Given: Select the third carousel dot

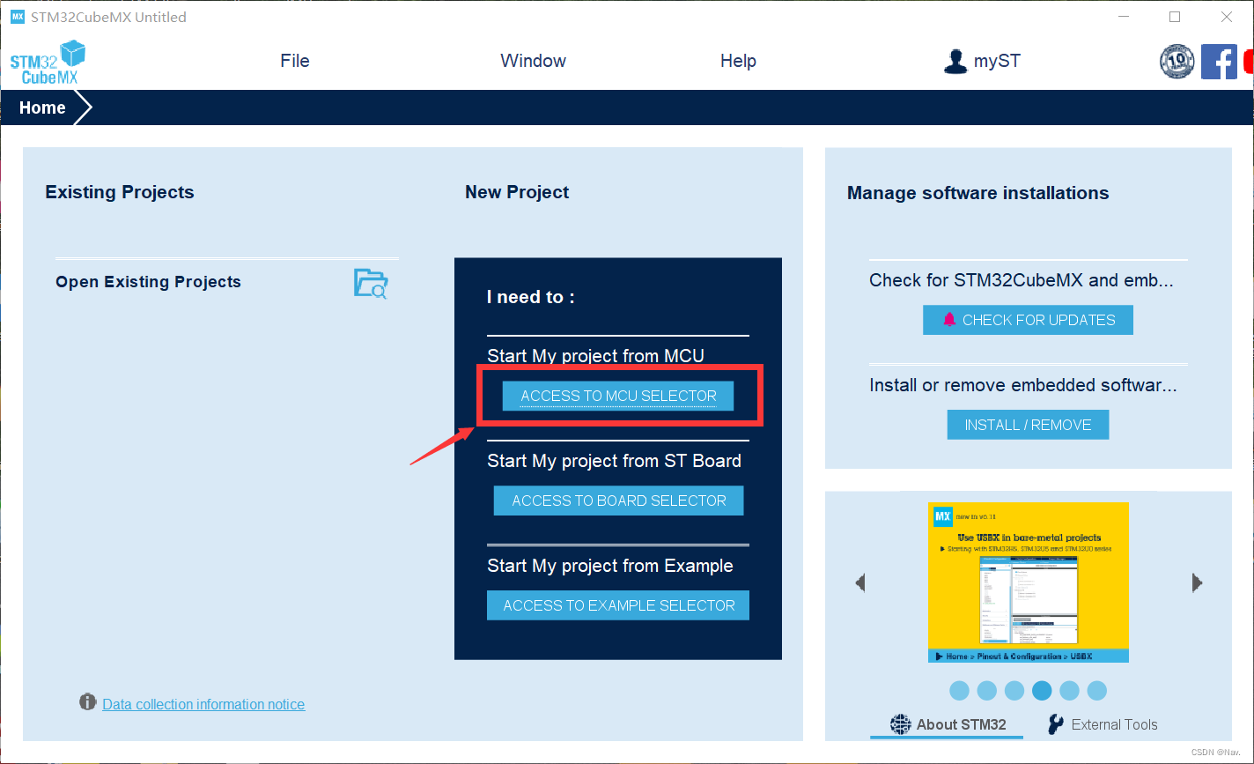Looking at the screenshot, I should pyautogui.click(x=1014, y=691).
